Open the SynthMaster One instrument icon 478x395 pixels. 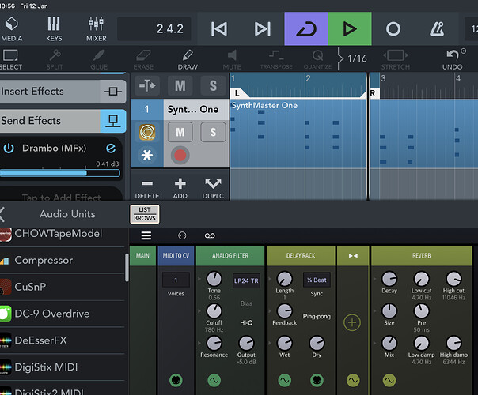(147, 133)
